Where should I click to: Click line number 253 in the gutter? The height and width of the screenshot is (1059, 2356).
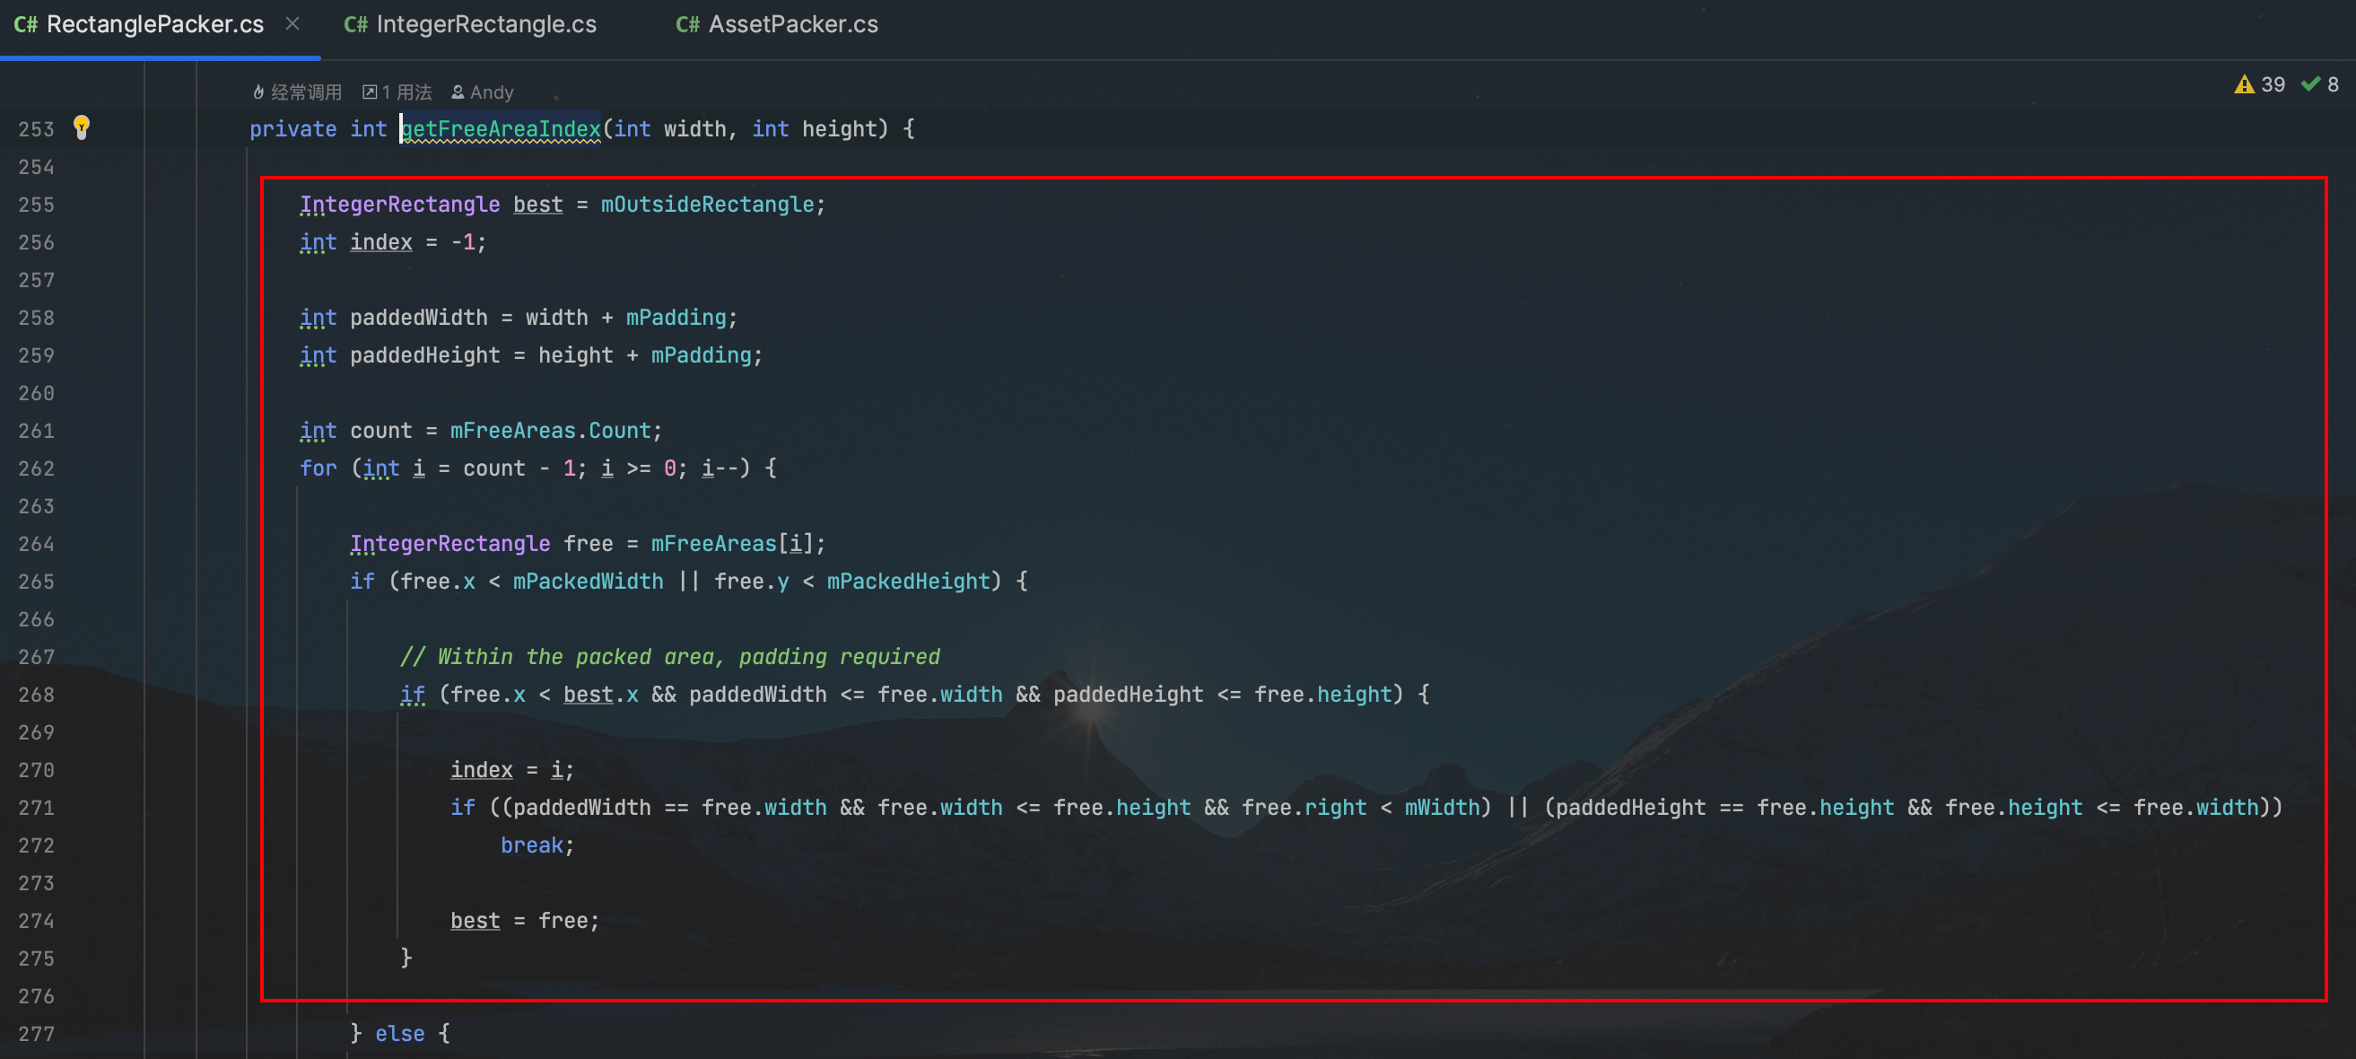coord(37,129)
